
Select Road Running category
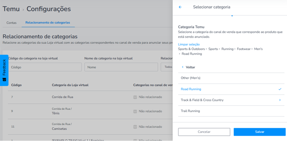231,89
